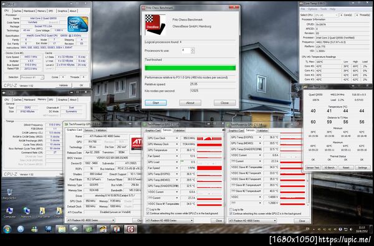Click Close button in Fritz Chess Benchmark

pyautogui.click(x=224, y=103)
